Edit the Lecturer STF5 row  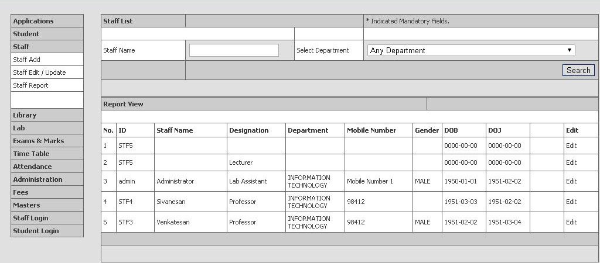click(x=571, y=162)
